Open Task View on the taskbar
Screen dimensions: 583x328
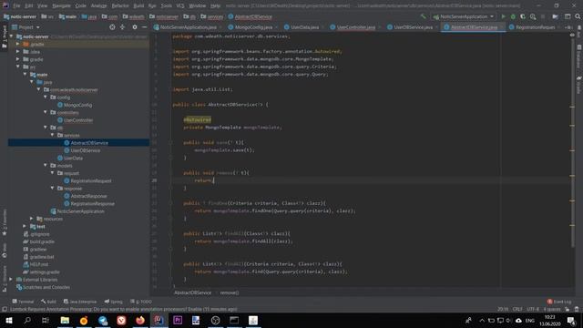(x=46, y=320)
